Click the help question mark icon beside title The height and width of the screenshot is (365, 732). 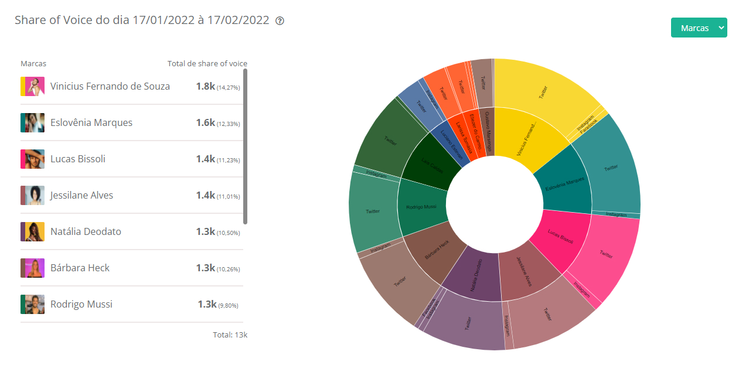pos(280,21)
